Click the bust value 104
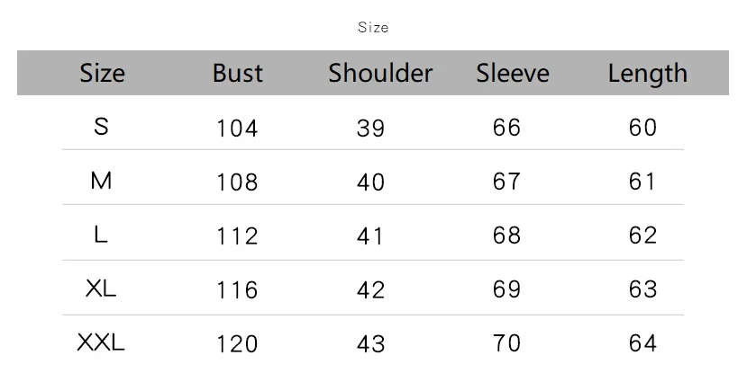Image resolution: width=738 pixels, height=373 pixels. point(237,129)
